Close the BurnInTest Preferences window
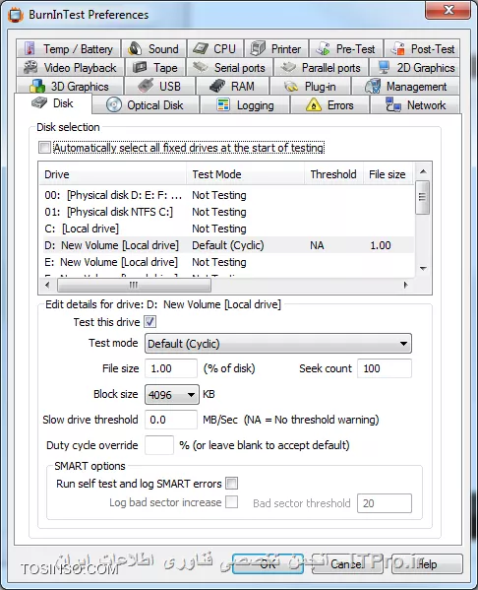This screenshot has height=590, width=478. pos(448,10)
